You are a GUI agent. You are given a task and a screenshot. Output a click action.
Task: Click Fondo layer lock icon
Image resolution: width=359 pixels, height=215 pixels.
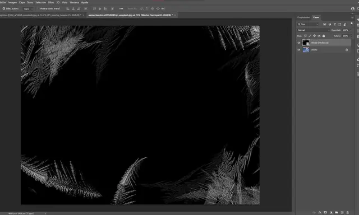pos(347,50)
